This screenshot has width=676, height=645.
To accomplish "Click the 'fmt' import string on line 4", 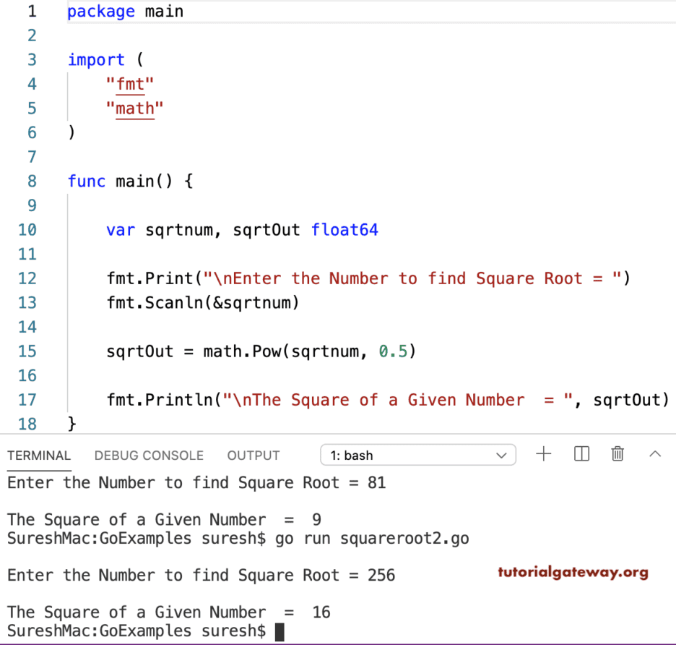I will click(129, 84).
